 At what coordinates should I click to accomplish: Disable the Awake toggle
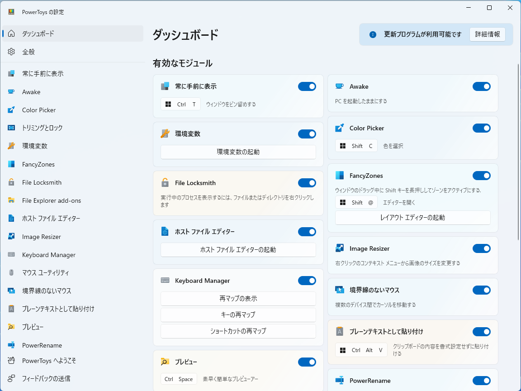(x=482, y=86)
